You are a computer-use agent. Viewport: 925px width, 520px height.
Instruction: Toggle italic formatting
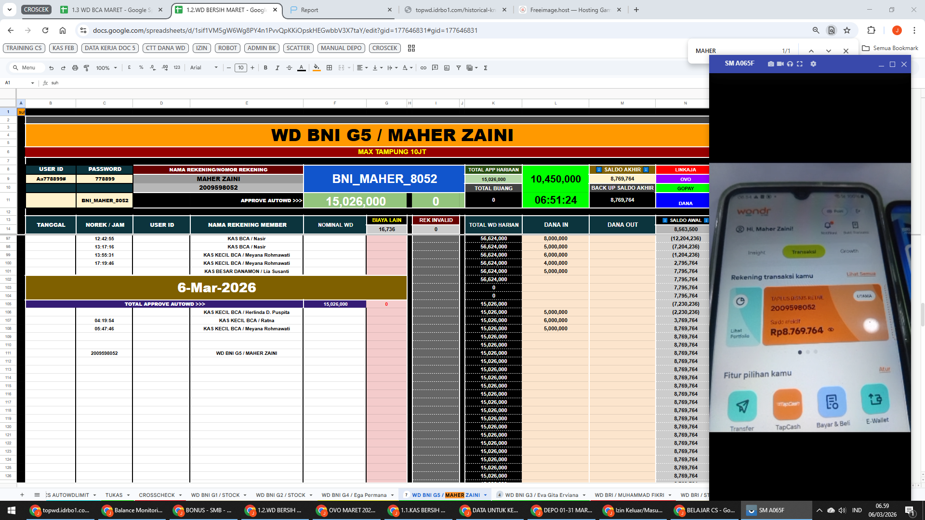pyautogui.click(x=277, y=68)
